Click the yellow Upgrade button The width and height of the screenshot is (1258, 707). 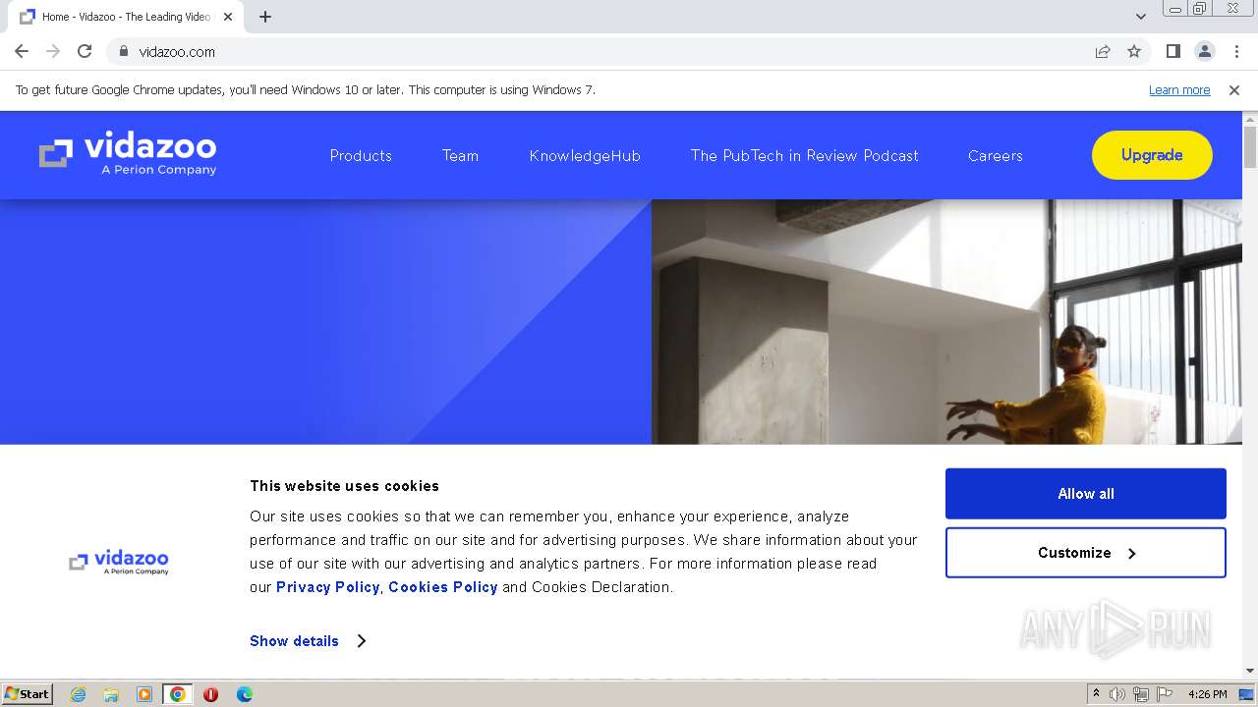(x=1152, y=155)
